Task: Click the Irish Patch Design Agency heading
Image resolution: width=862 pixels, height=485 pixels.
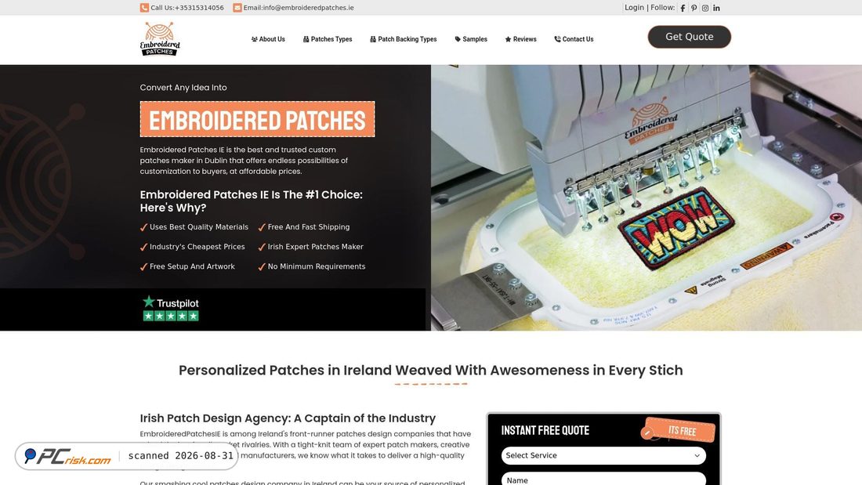Action: tap(288, 418)
